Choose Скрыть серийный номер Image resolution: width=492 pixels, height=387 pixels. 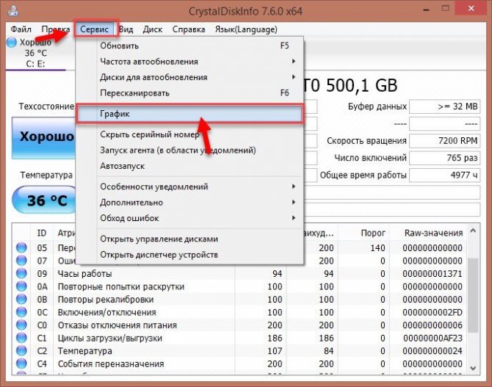pos(189,134)
